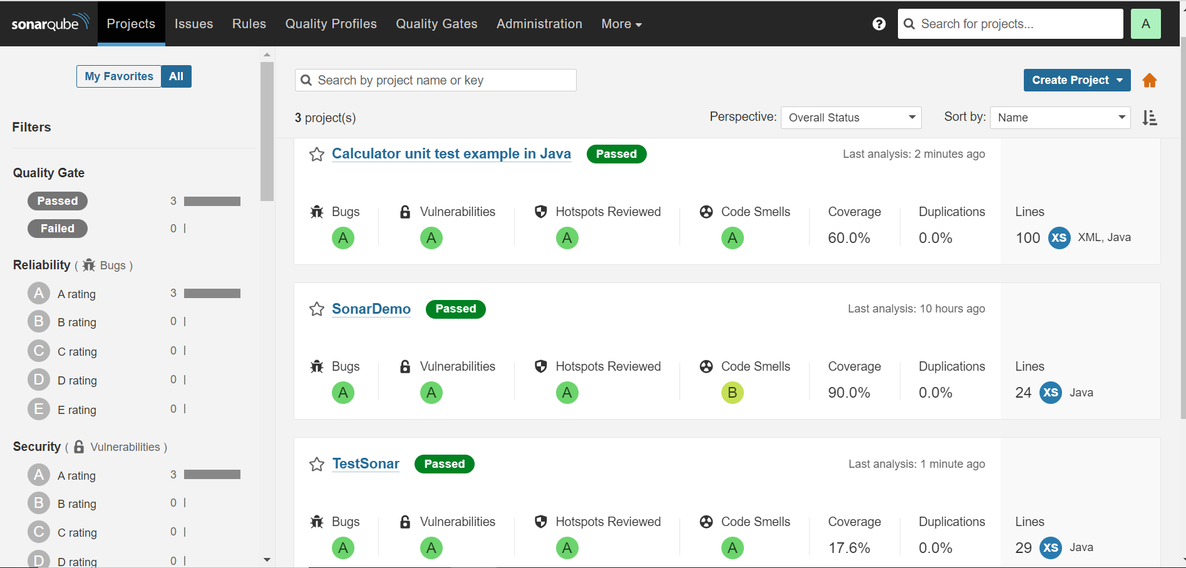
Task: Open the user avatar A menu
Action: (x=1145, y=24)
